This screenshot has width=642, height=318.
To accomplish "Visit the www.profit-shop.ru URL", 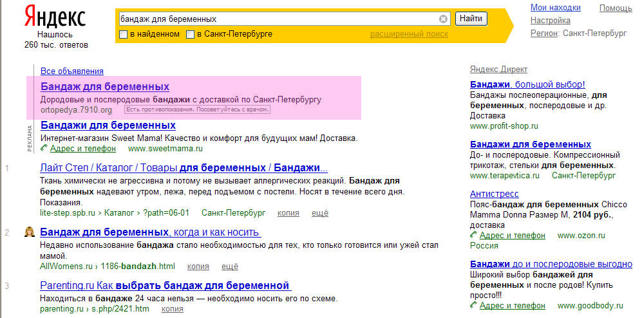I will point(504,126).
